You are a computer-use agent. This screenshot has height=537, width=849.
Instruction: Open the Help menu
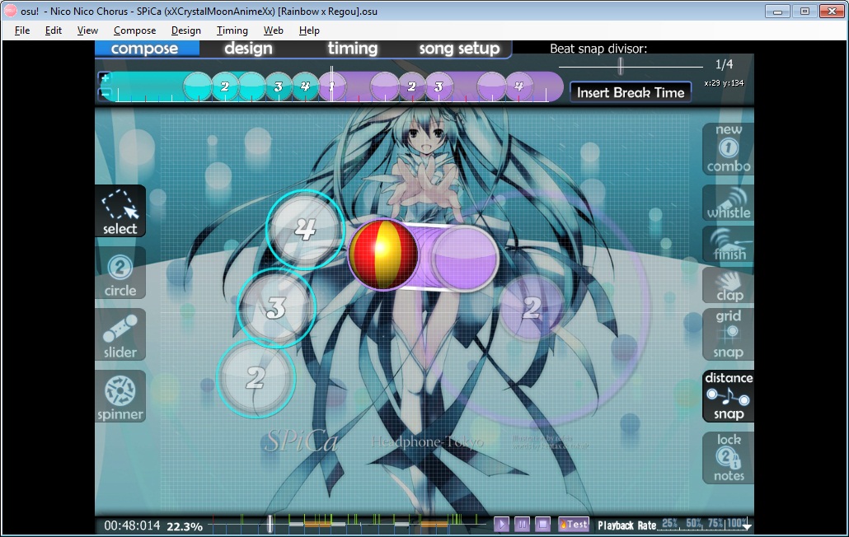tap(309, 30)
